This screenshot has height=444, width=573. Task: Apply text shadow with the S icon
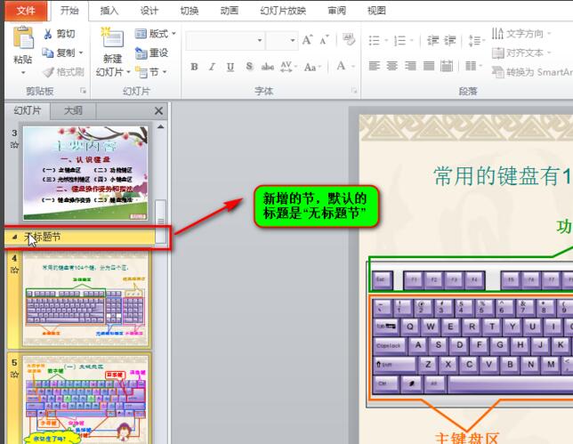click(249, 67)
